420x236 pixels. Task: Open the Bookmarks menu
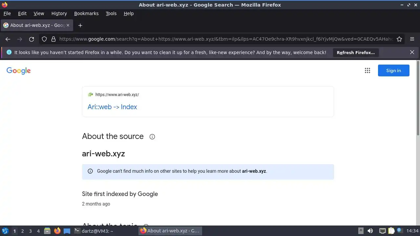(x=86, y=13)
